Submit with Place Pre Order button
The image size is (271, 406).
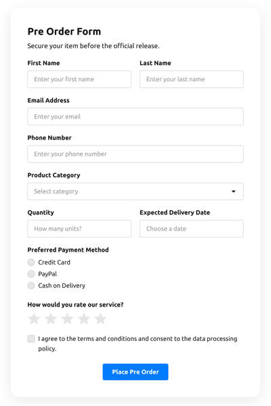135,371
